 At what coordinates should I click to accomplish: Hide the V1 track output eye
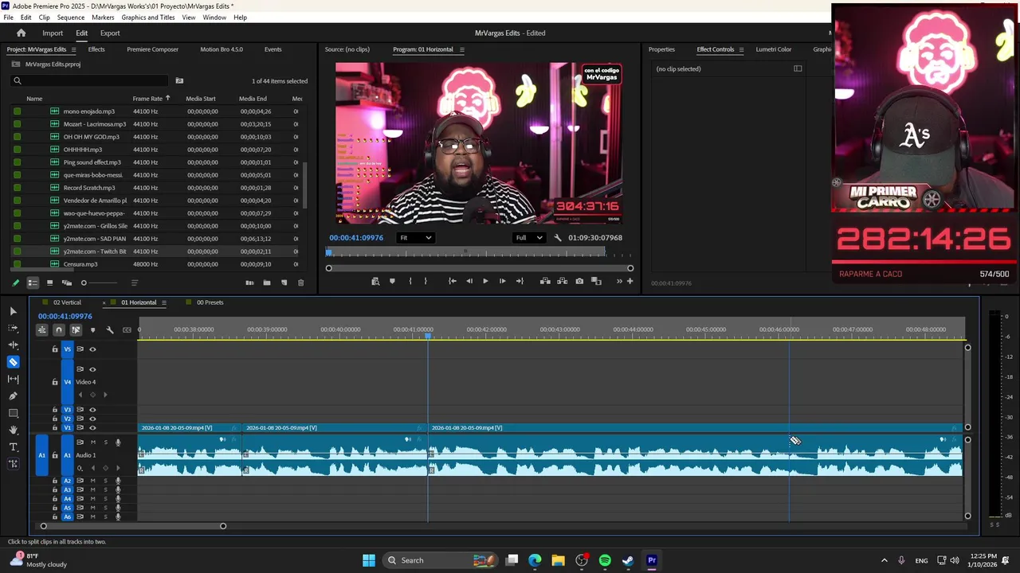click(x=92, y=427)
